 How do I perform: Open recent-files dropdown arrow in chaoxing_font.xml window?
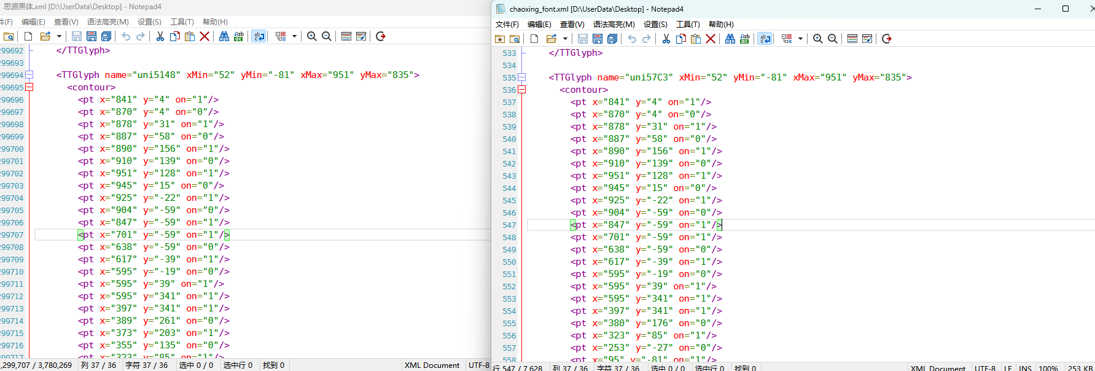(x=565, y=39)
